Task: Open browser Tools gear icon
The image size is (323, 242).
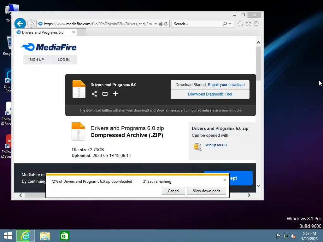Action: [256, 23]
